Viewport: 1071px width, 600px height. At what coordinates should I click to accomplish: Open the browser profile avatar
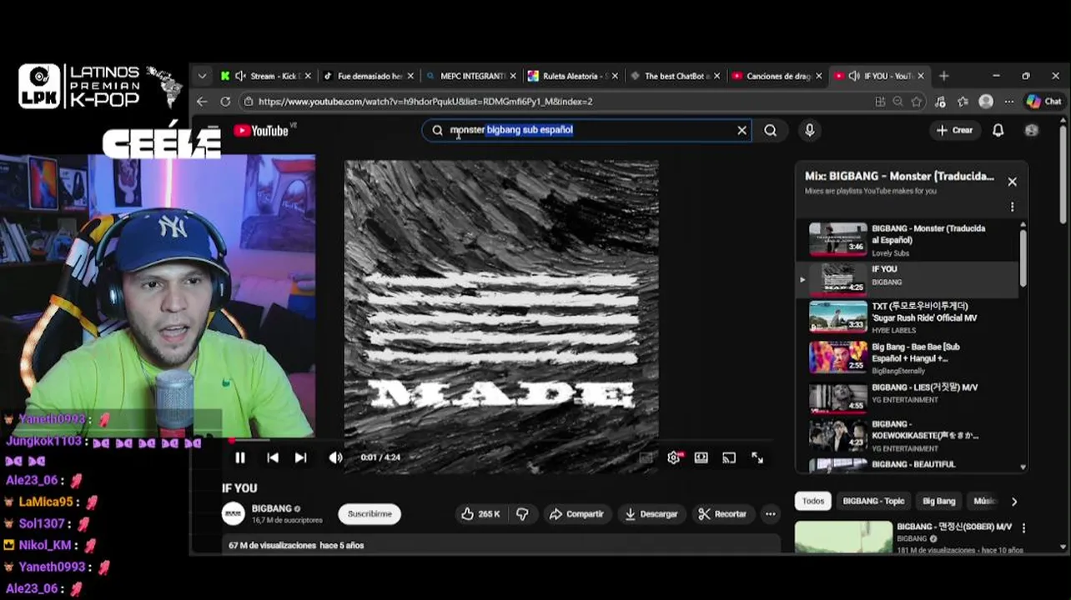pyautogui.click(x=986, y=102)
